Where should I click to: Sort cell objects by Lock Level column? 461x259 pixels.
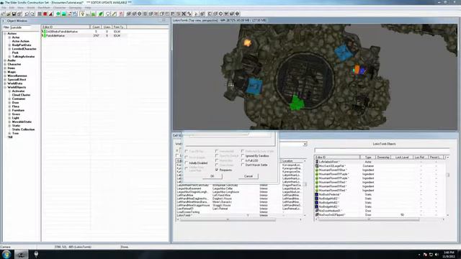402,158
